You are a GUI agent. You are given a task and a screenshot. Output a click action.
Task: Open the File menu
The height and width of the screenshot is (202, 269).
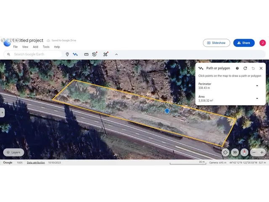tap(15, 47)
